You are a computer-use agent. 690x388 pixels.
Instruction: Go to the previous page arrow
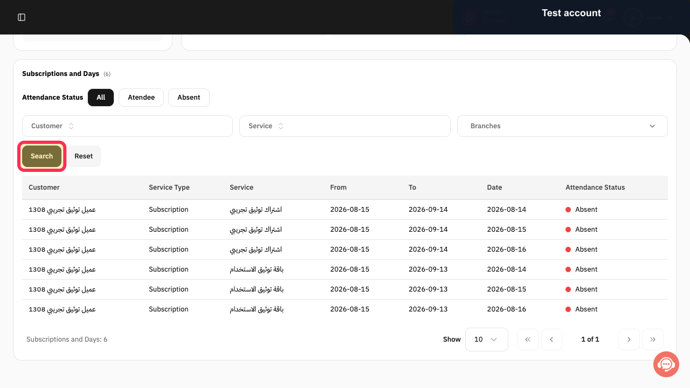(x=551, y=339)
